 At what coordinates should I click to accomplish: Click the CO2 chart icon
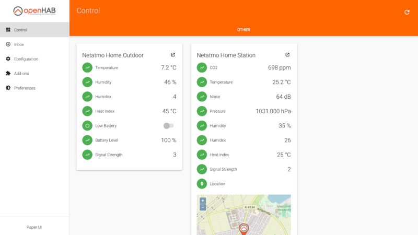pos(202,67)
